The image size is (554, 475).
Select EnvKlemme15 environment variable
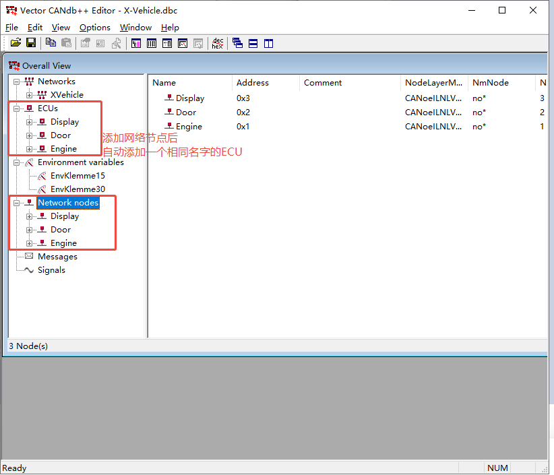78,176
